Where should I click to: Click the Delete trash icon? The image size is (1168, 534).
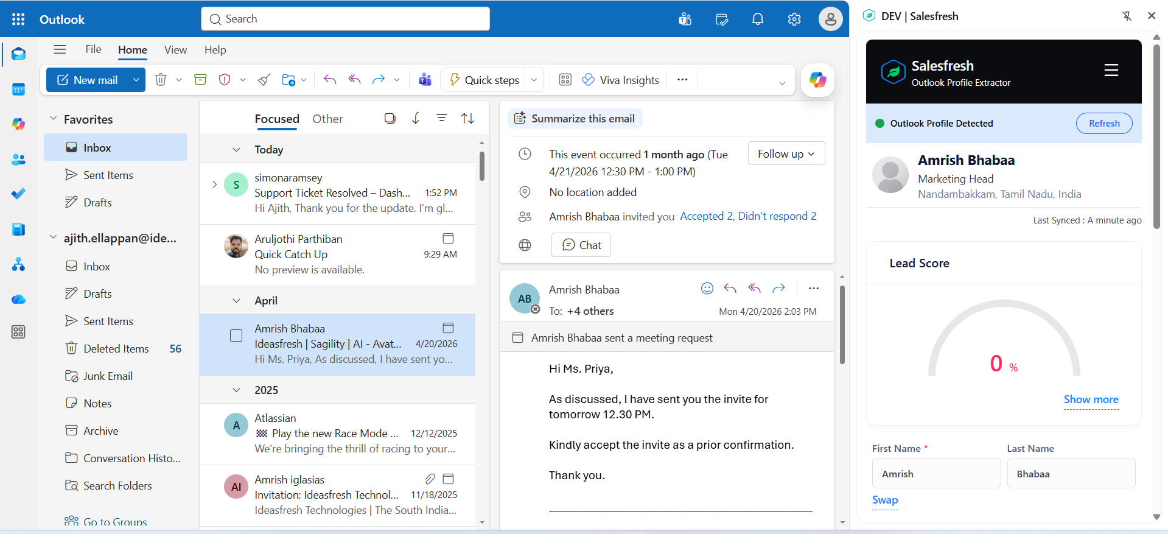161,80
